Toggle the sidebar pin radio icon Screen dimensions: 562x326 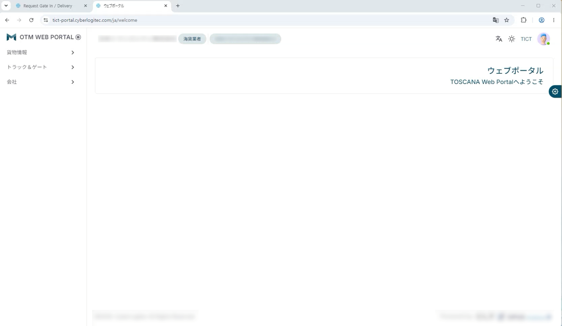point(78,37)
